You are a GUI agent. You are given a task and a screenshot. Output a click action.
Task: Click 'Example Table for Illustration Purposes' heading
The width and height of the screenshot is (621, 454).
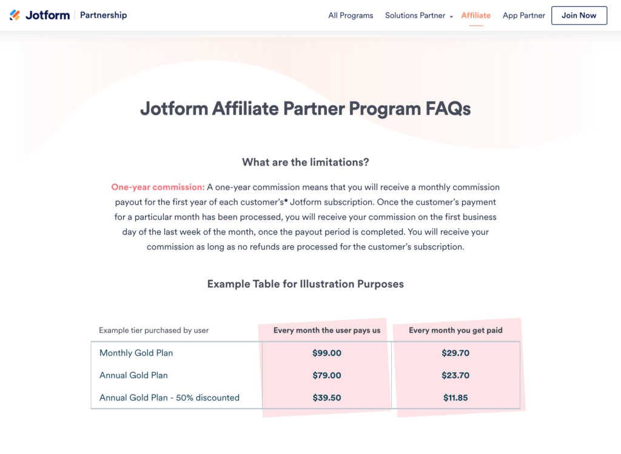[x=306, y=284]
